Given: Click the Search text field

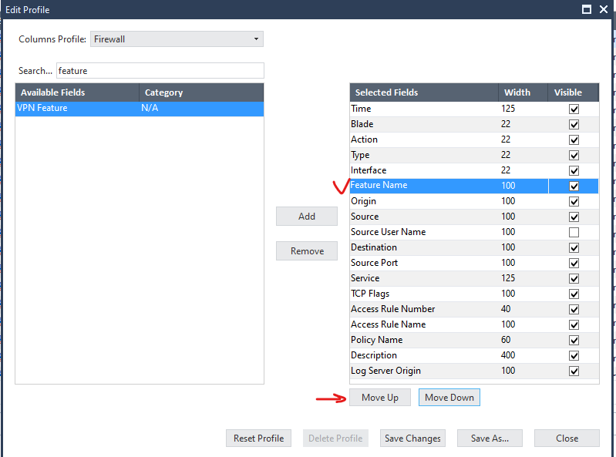Looking at the screenshot, I should (x=160, y=71).
